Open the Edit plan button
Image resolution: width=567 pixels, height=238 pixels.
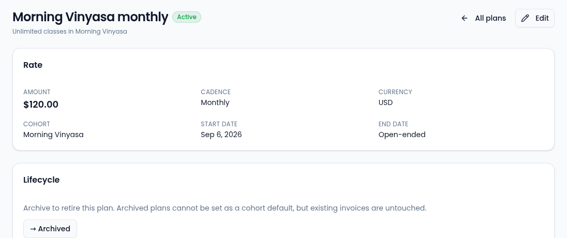point(535,18)
